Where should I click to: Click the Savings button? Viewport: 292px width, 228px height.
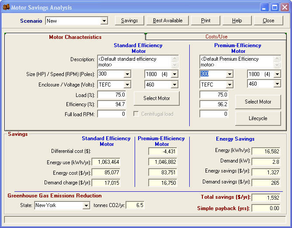click(129, 21)
